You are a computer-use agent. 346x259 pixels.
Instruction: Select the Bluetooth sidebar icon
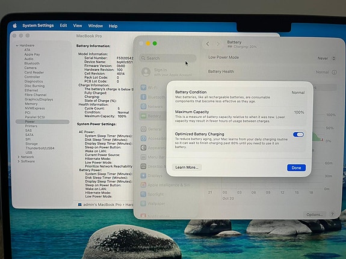[143, 97]
